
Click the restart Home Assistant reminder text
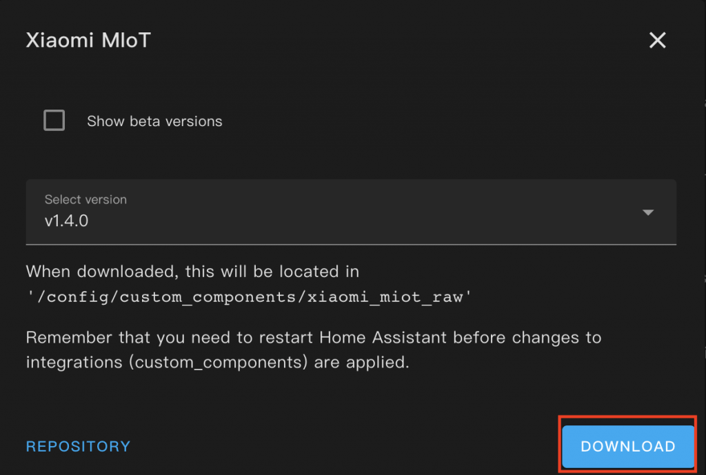click(x=314, y=350)
